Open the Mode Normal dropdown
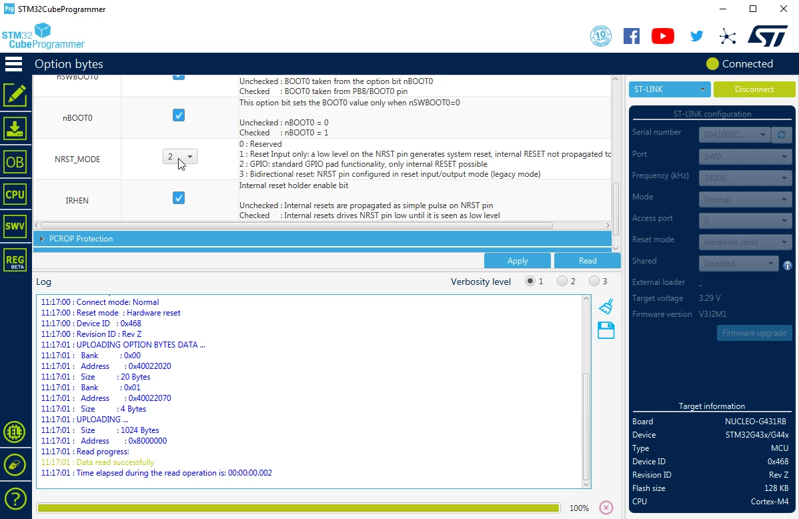 (745, 199)
